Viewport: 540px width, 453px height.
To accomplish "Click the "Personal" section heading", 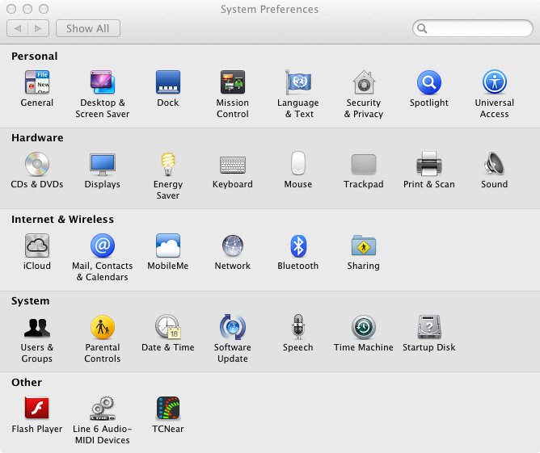I will (x=35, y=56).
